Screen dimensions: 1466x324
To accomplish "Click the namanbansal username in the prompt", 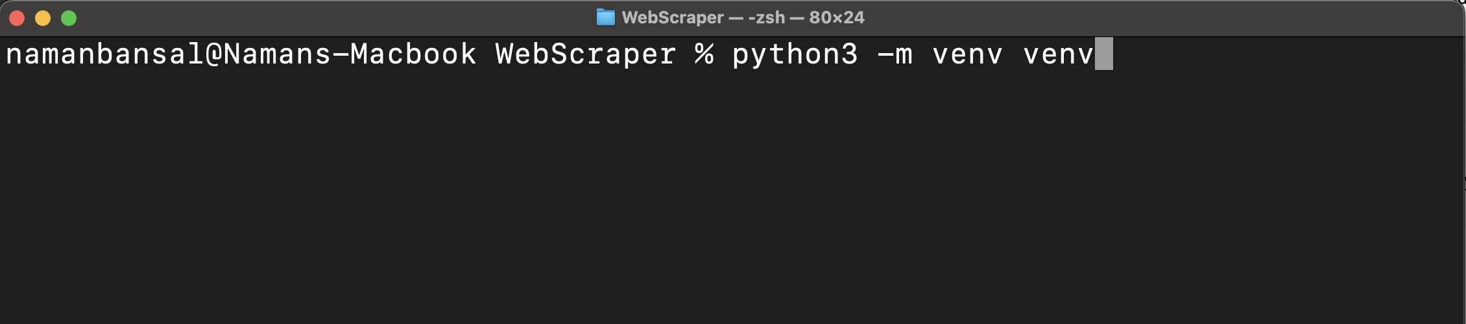I will pyautogui.click(x=104, y=54).
